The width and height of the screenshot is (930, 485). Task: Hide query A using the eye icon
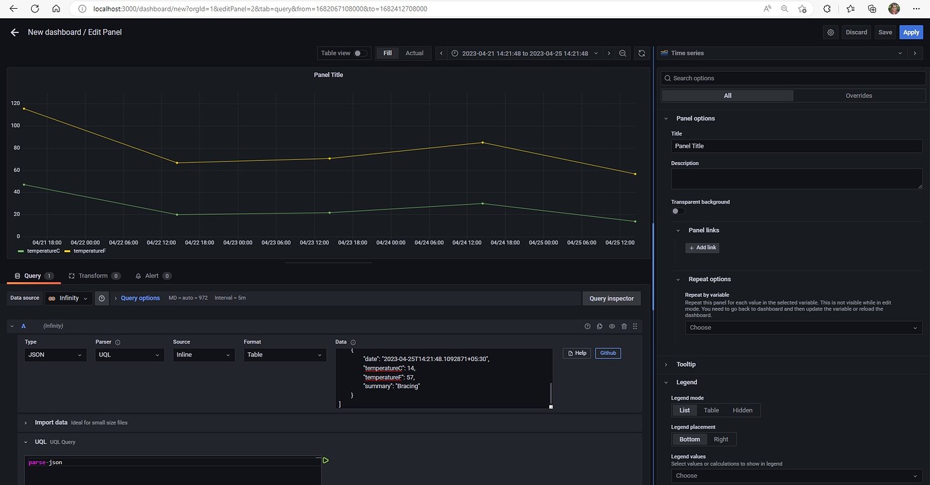612,326
